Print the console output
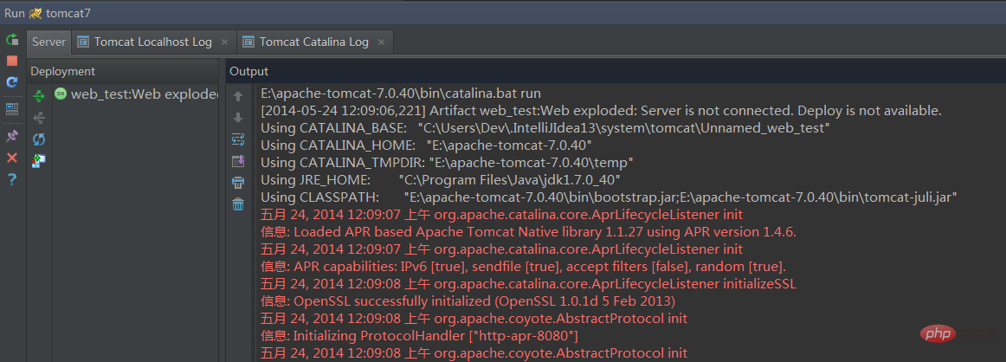This screenshot has width=1006, height=362. [x=238, y=182]
